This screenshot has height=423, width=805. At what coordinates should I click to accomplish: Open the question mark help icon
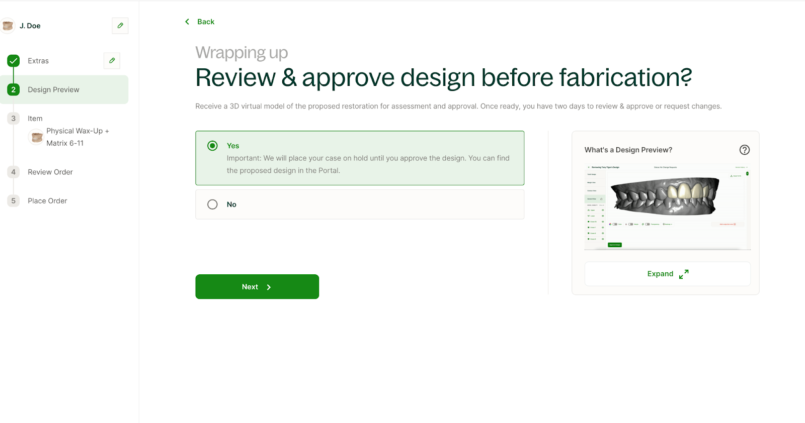point(744,150)
